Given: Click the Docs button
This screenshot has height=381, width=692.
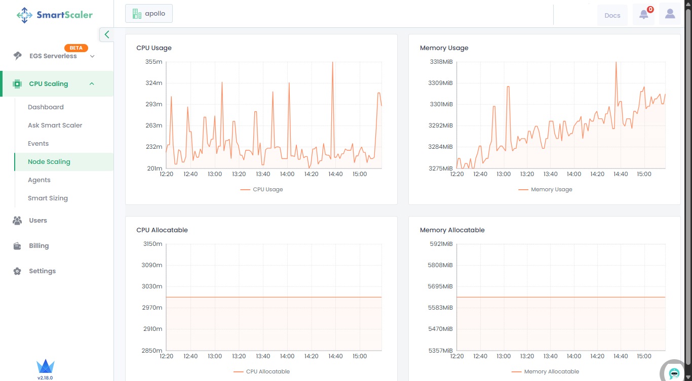Looking at the screenshot, I should (612, 15).
